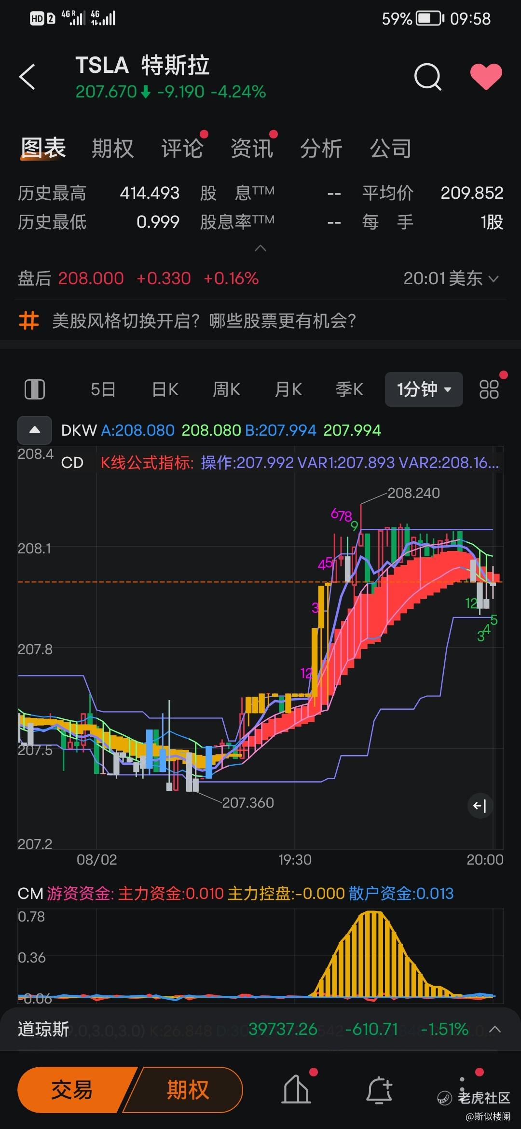Expand the 道琼斯 index bar chevron

[x=494, y=1029]
